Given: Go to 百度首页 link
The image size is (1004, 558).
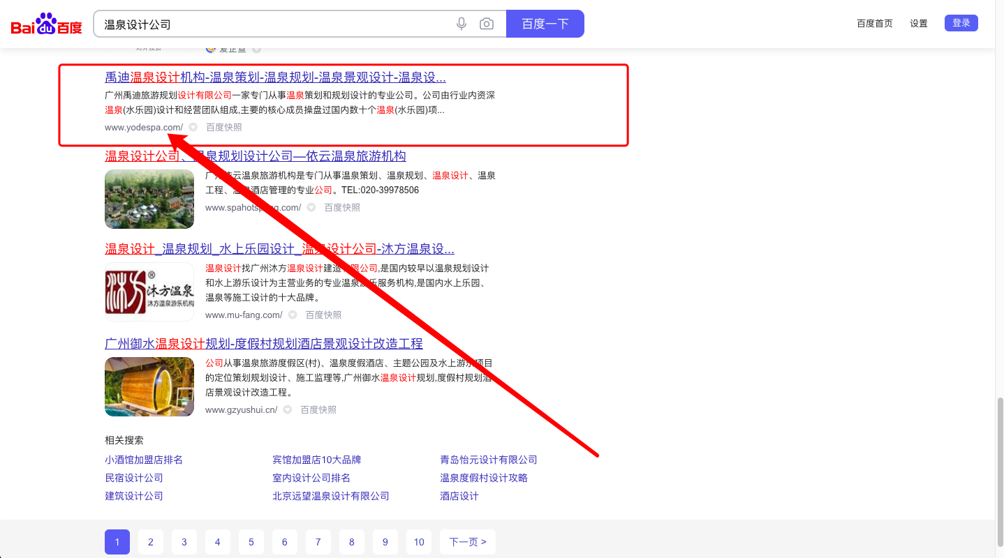Looking at the screenshot, I should point(875,24).
